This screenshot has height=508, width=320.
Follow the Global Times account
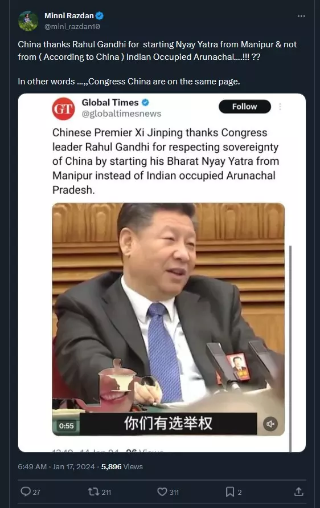245,107
